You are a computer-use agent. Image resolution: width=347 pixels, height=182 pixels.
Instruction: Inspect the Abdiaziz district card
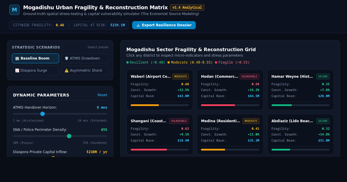coord(300,134)
